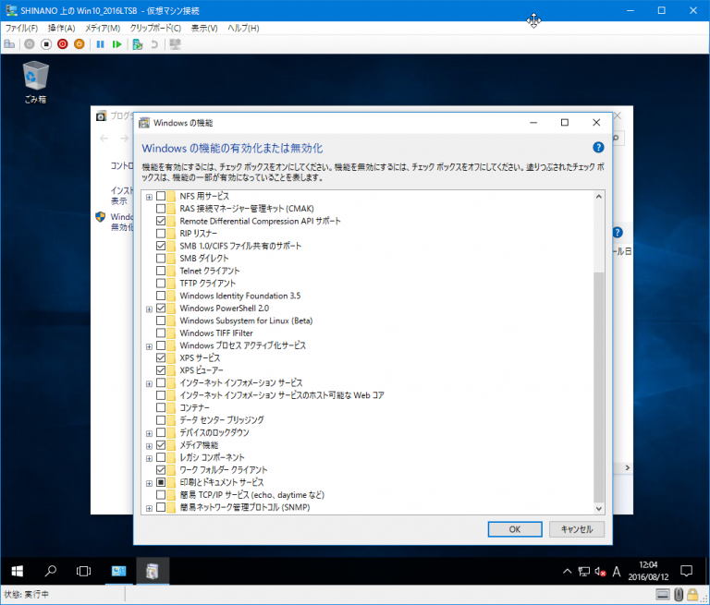Uncheck ワーク フォルダー クライアント checkbox
710x605 pixels.
(x=161, y=470)
